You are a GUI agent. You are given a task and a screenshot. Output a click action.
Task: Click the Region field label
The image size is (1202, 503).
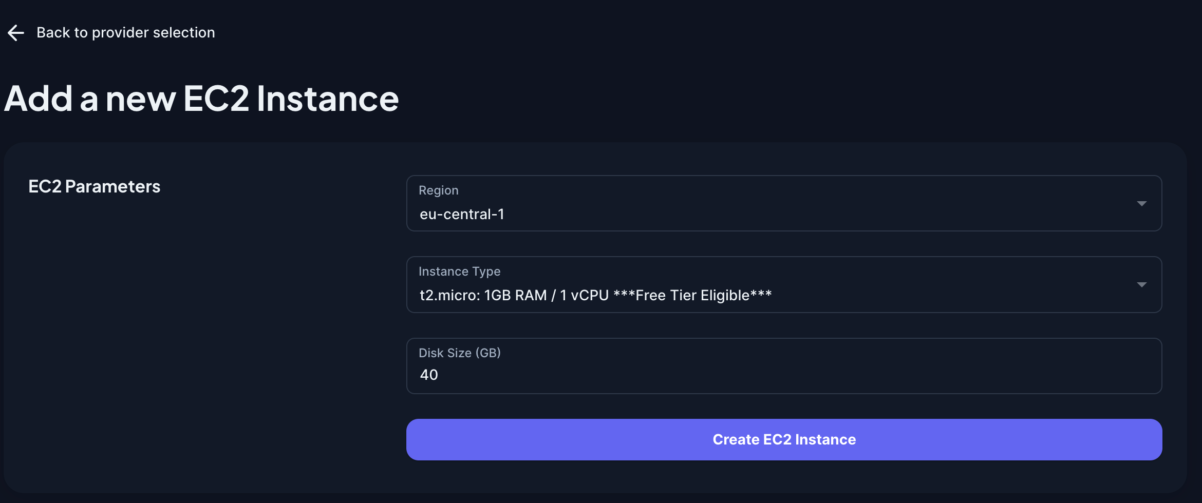pyautogui.click(x=438, y=190)
